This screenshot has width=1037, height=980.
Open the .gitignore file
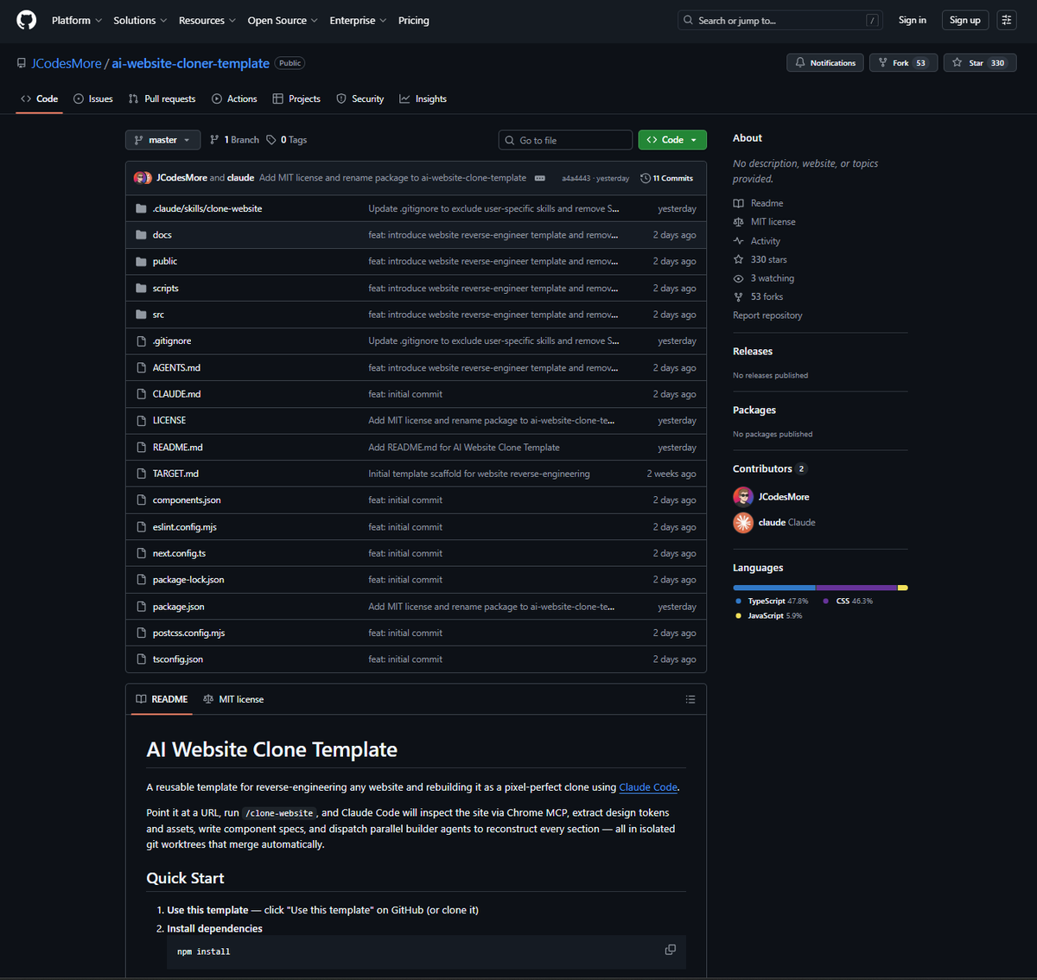[x=172, y=341]
